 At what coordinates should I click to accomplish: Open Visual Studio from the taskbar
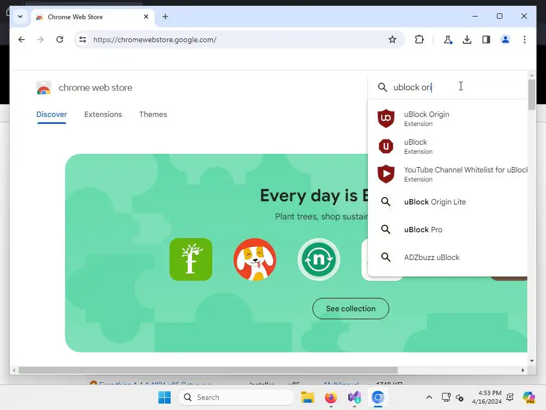[355, 397]
